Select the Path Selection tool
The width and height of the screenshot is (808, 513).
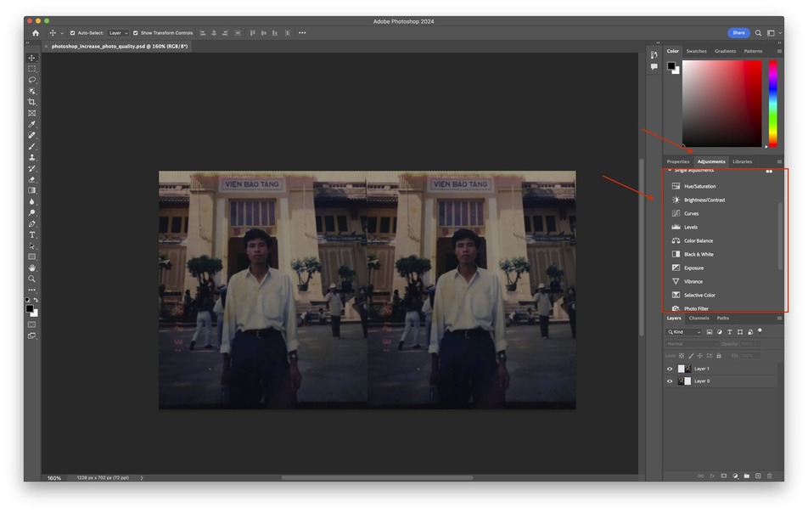pyautogui.click(x=32, y=246)
